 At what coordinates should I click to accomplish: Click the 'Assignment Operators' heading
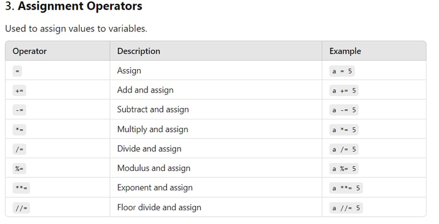tap(80, 6)
